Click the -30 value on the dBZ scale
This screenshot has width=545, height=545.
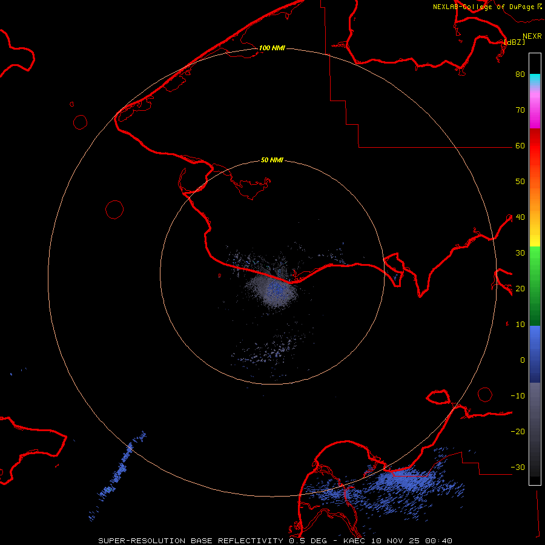(x=518, y=467)
